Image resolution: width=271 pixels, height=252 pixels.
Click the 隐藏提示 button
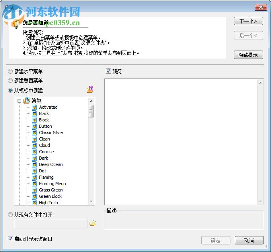[248, 55]
